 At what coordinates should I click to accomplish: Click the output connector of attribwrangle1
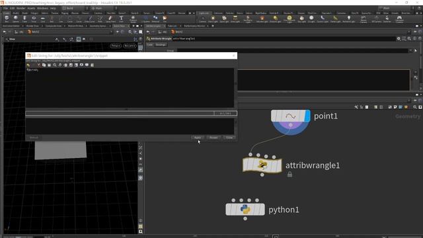pos(262,175)
